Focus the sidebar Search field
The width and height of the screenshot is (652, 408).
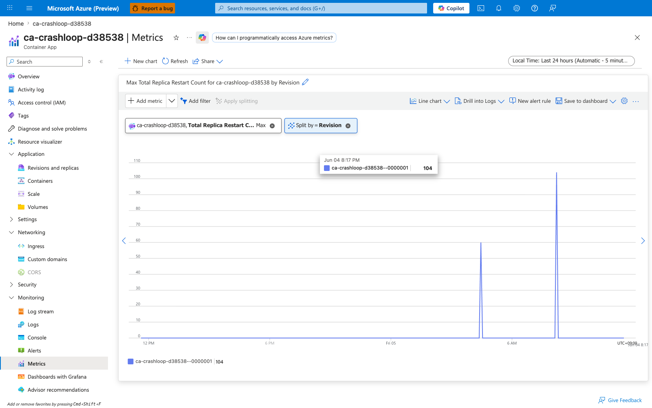click(45, 62)
